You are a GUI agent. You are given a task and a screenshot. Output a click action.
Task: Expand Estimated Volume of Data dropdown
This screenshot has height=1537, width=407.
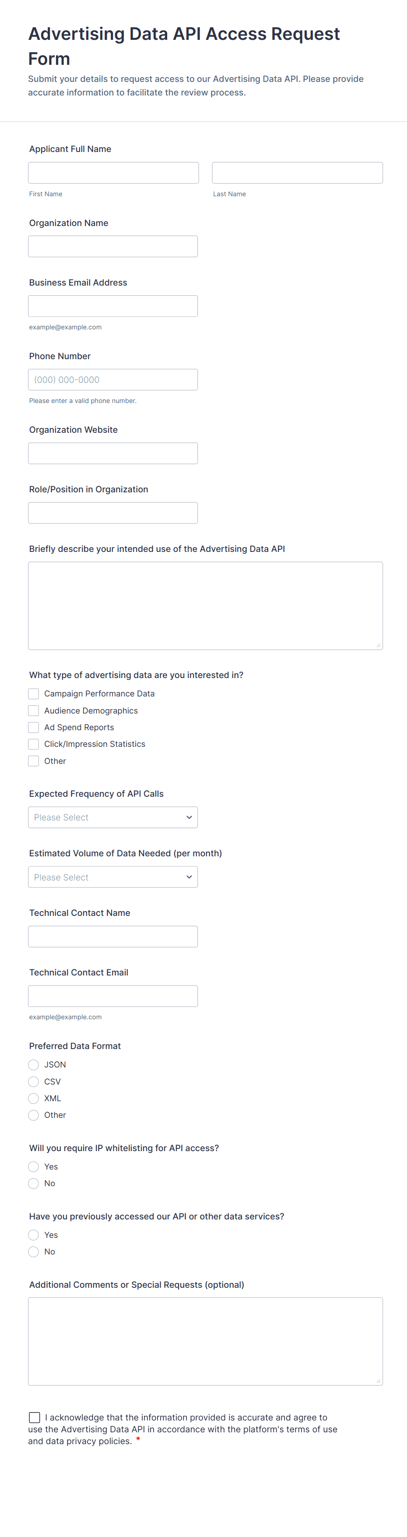[112, 877]
